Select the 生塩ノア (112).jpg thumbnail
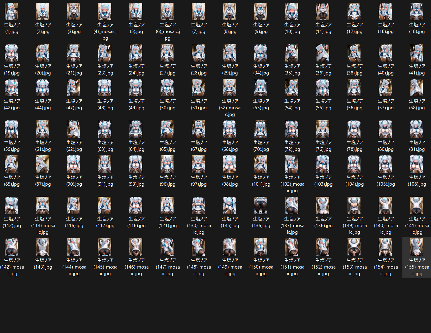 12,205
